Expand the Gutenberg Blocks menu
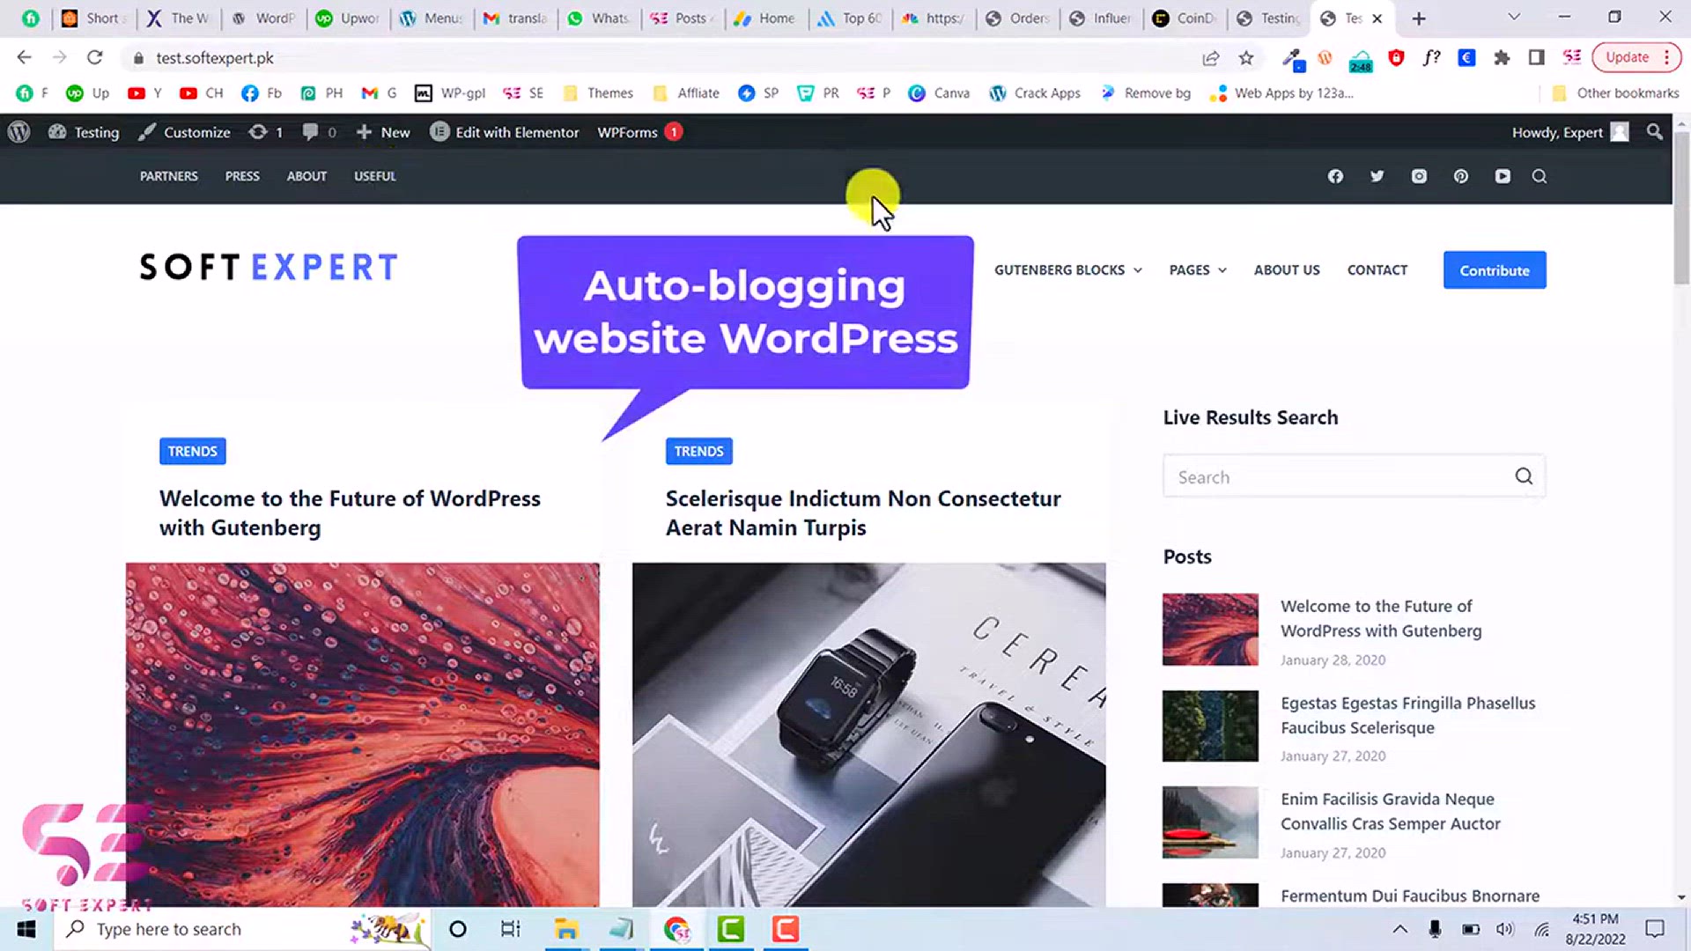1691x951 pixels. pyautogui.click(x=1068, y=270)
